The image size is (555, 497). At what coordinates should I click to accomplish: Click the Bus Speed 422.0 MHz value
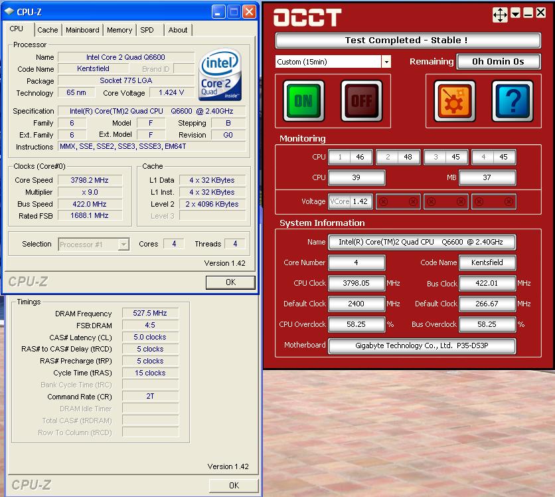click(x=90, y=204)
